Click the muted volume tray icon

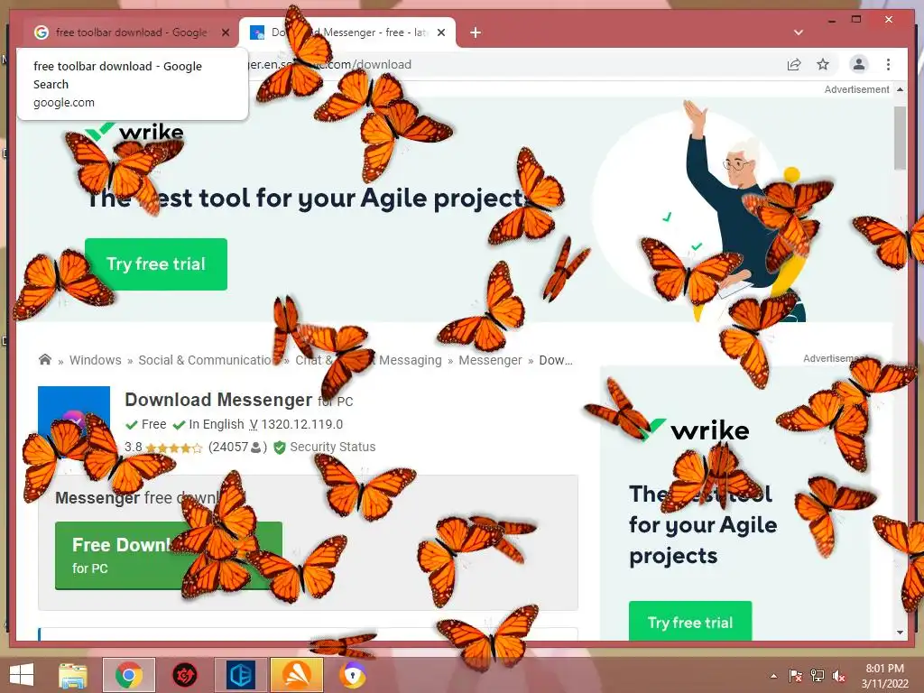(838, 675)
